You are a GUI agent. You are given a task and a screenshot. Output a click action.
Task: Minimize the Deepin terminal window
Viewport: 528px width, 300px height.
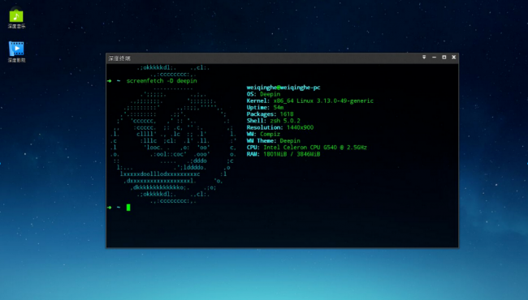tap(434, 58)
